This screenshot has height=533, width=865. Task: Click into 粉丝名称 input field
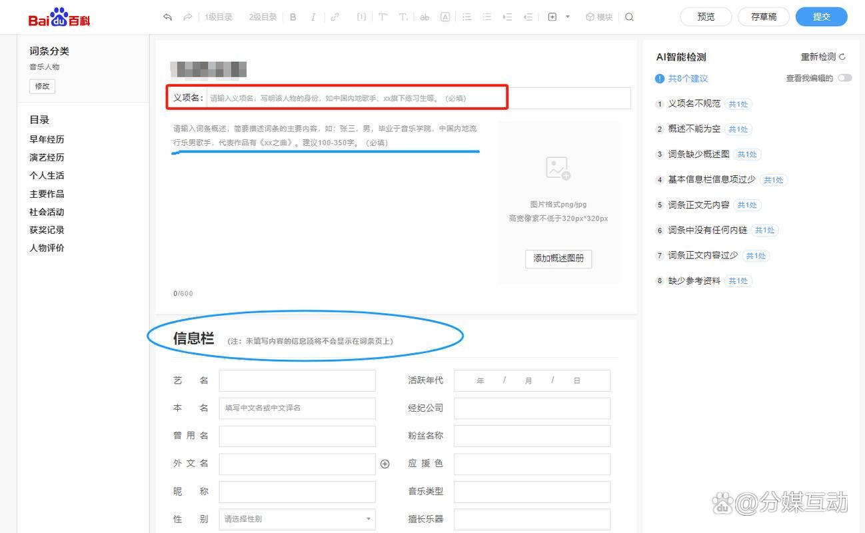click(x=532, y=436)
